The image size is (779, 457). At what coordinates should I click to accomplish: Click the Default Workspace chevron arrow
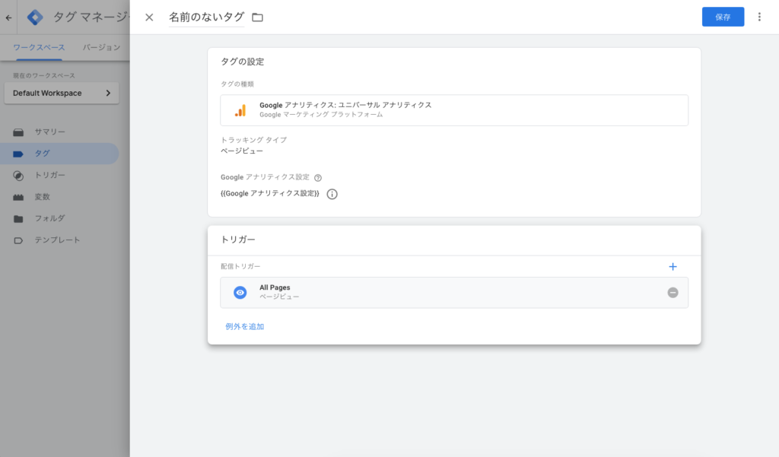tap(108, 93)
